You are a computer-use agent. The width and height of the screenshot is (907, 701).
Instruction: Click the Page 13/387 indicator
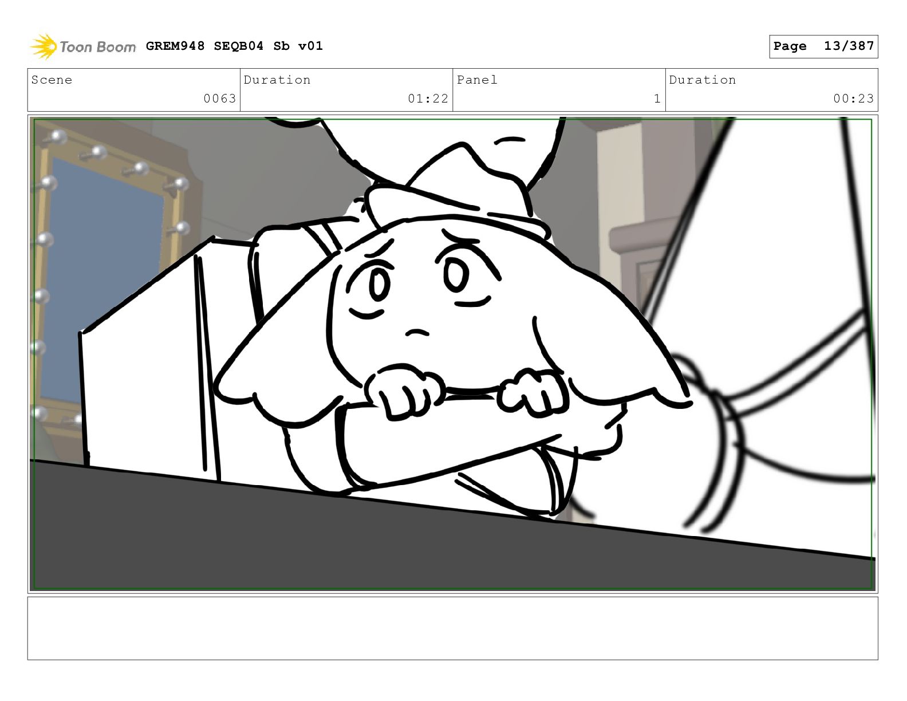tap(823, 46)
